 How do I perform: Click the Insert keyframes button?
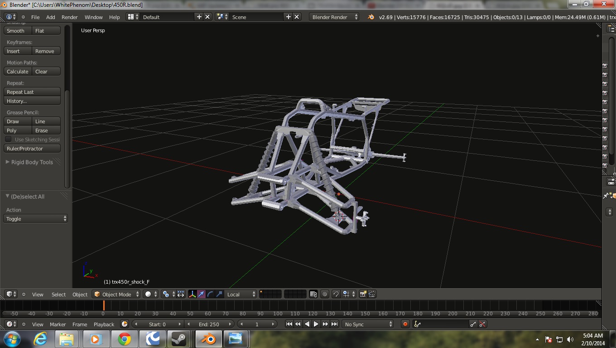(x=18, y=51)
